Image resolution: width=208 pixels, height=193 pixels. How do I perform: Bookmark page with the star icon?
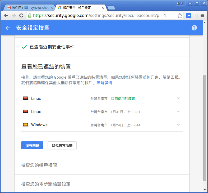(180, 16)
